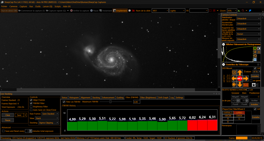Viewport: 264px width, 141px height.
Task: Click the orange target recenter icon on mount pad
Action: coord(234,84)
